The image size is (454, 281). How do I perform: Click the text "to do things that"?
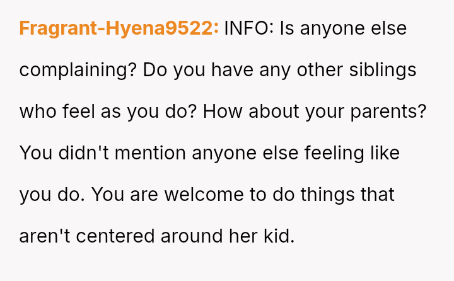pyautogui.click(x=322, y=195)
